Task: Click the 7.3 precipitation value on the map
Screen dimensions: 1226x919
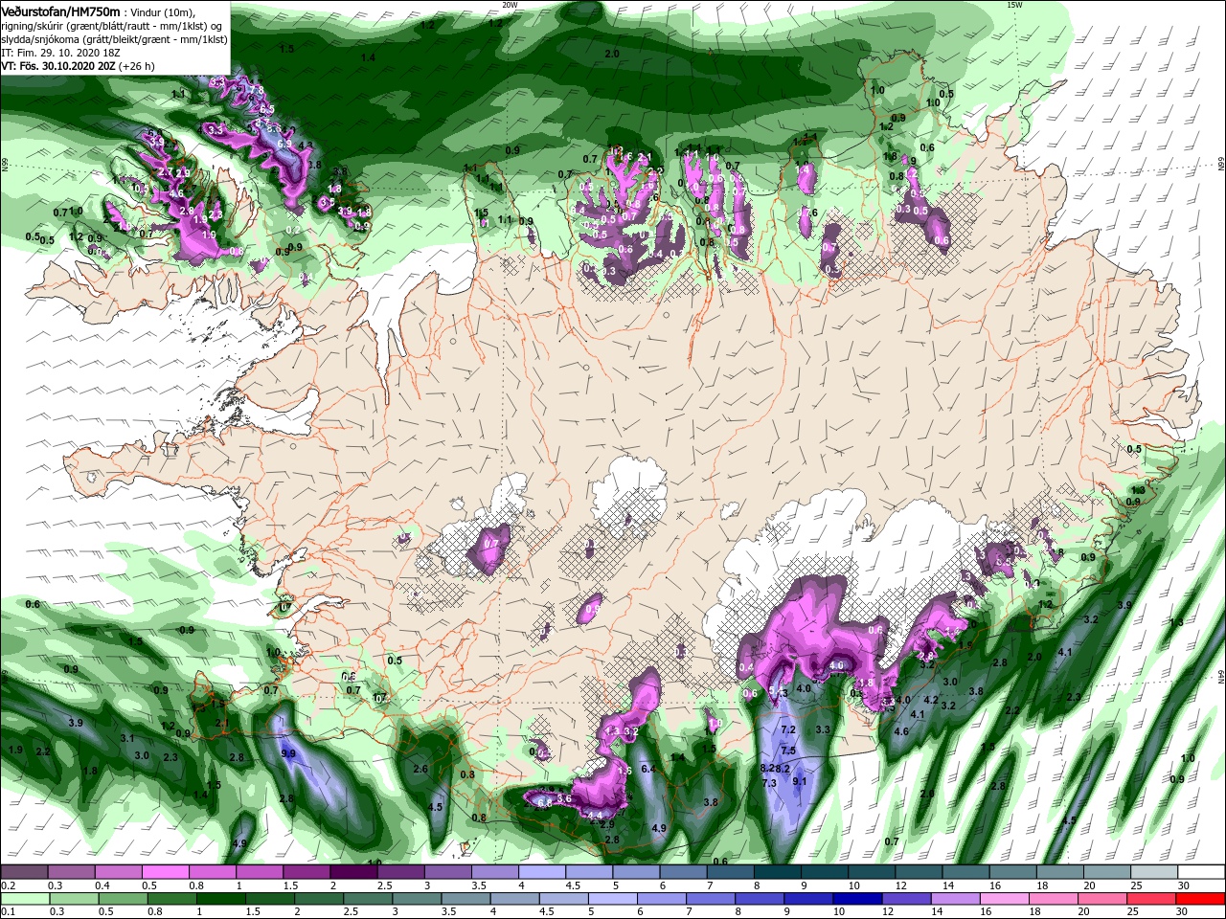Action: [x=769, y=783]
